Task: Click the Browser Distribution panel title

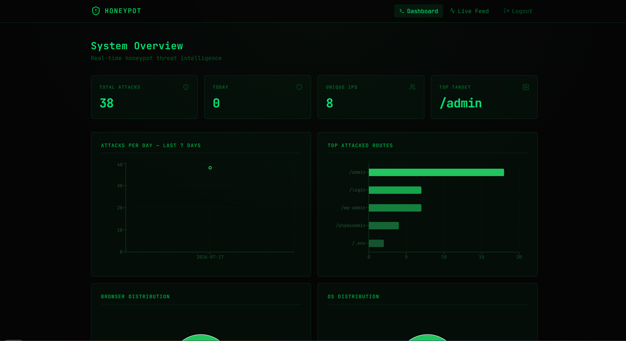Action: click(x=135, y=297)
